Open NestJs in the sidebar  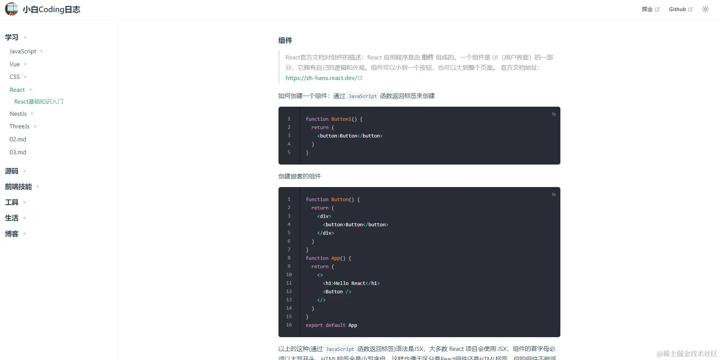click(18, 114)
